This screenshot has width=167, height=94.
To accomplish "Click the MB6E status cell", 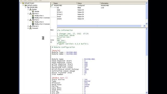I will click(79, 8).
